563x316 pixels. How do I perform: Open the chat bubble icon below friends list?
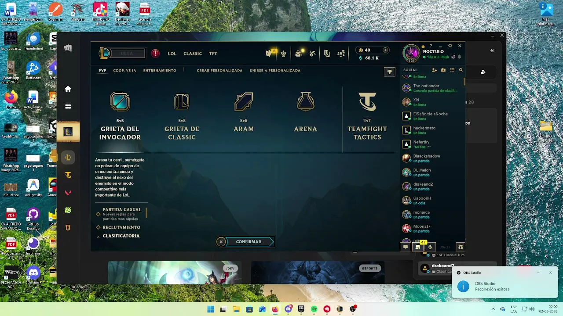(406, 247)
